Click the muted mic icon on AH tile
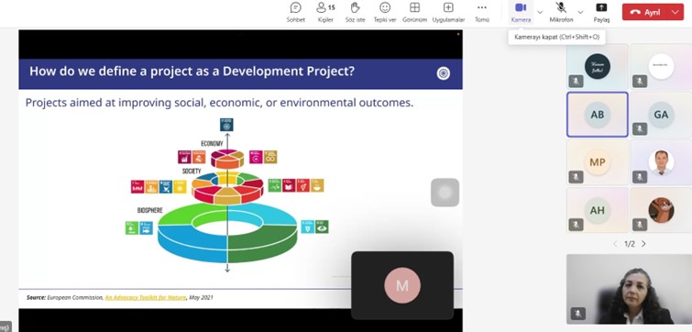Screen dimensions: 692x332 576,225
